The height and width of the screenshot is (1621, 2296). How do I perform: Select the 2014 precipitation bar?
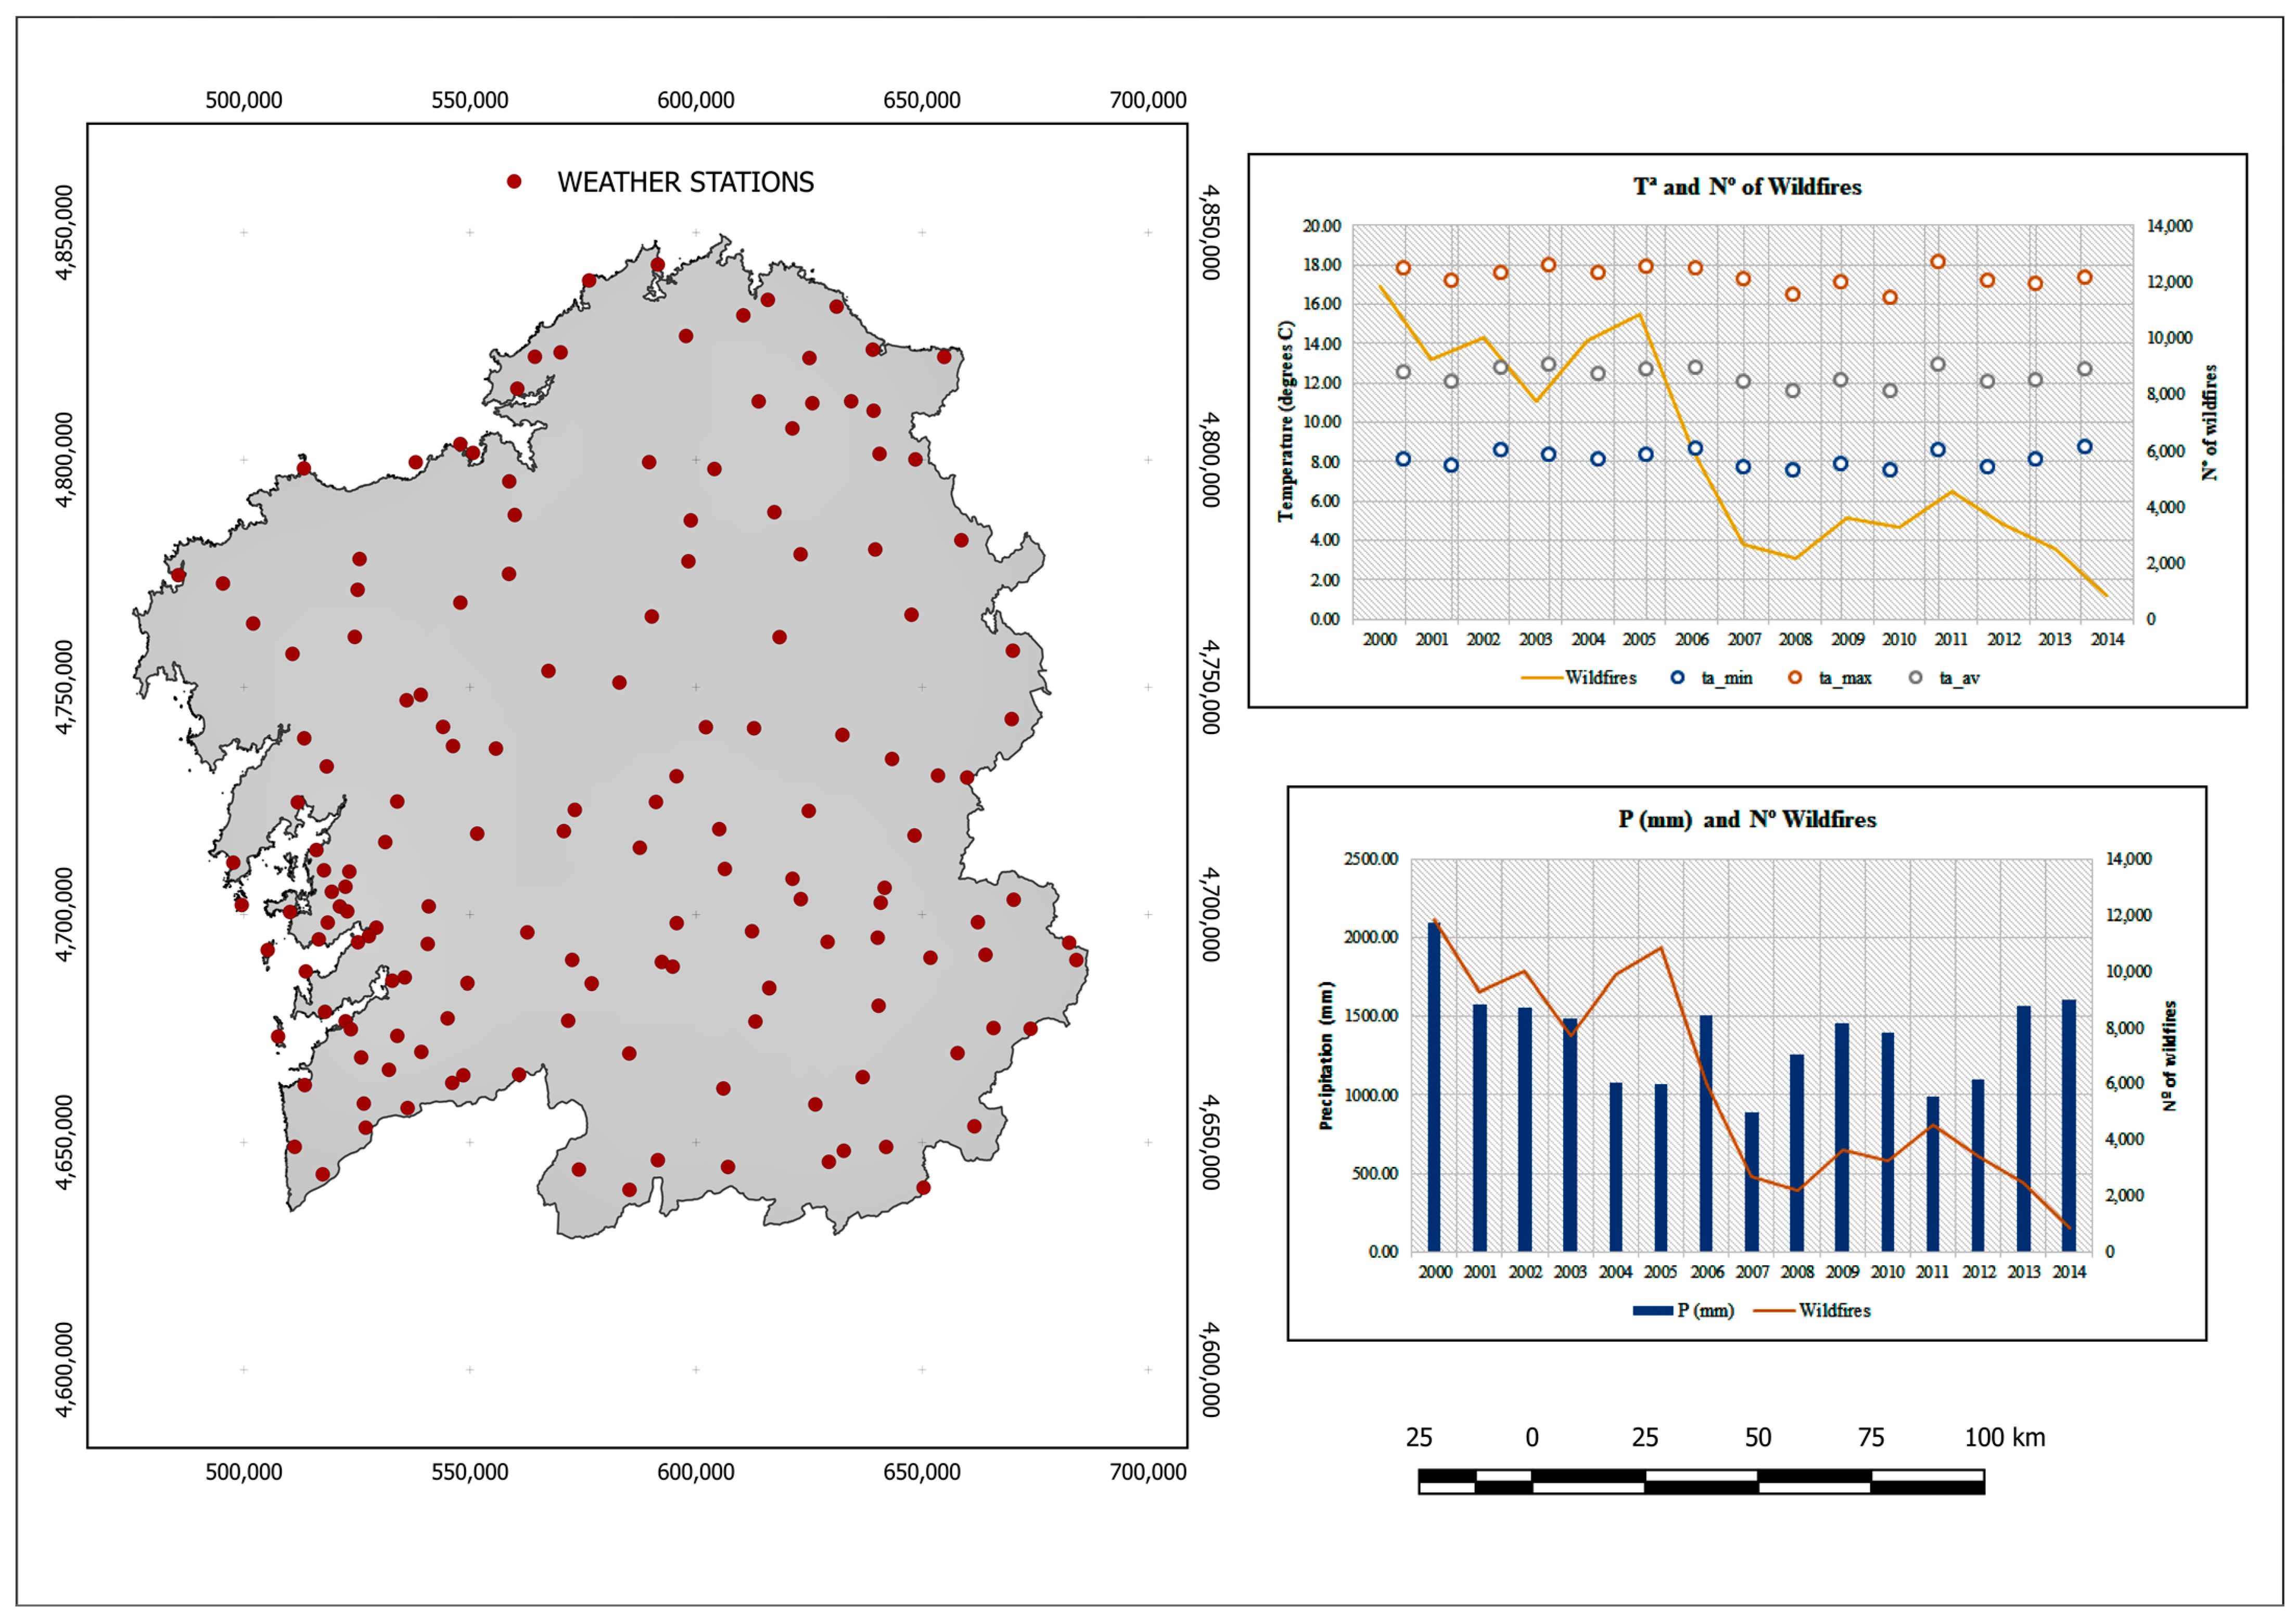[x=2069, y=1125]
